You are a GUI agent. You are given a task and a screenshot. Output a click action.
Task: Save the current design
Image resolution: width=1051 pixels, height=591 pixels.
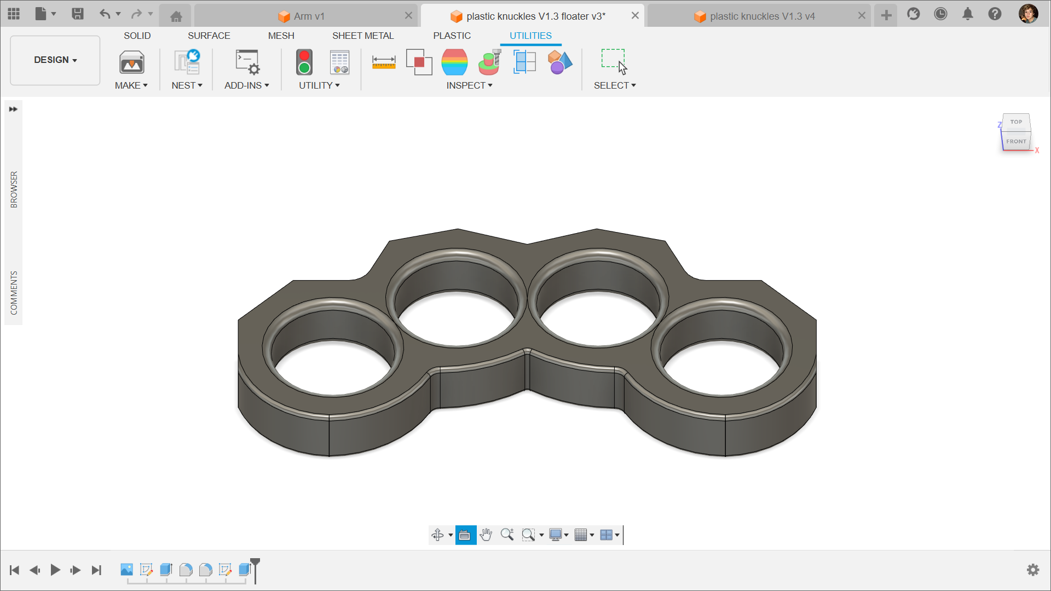[x=78, y=14]
